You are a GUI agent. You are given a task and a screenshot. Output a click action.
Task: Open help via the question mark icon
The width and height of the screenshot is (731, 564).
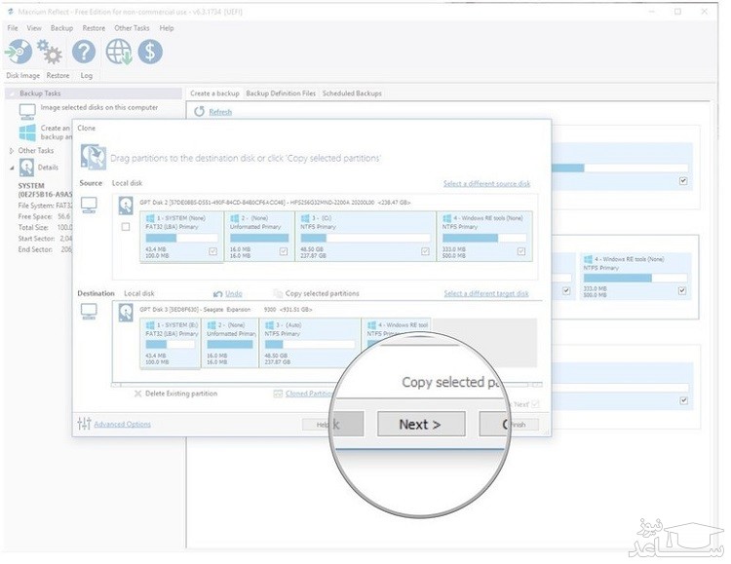pos(85,52)
